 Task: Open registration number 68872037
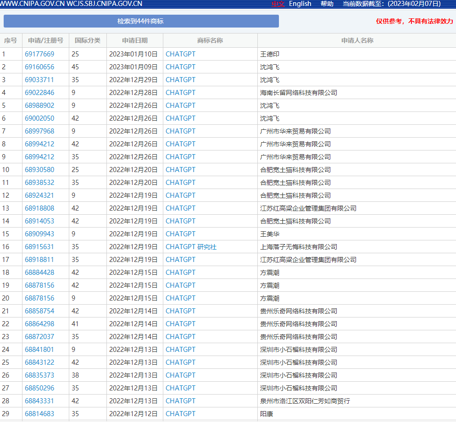point(39,337)
